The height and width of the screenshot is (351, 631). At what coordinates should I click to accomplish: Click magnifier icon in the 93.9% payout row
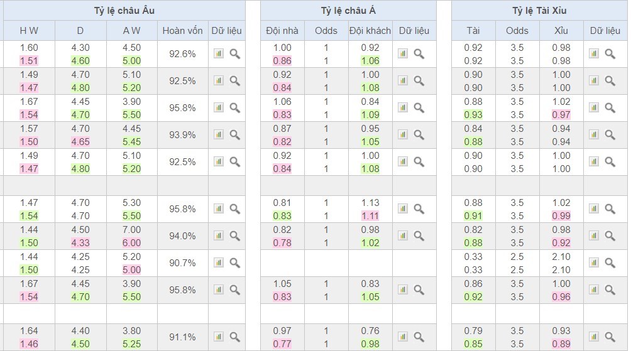(x=234, y=134)
